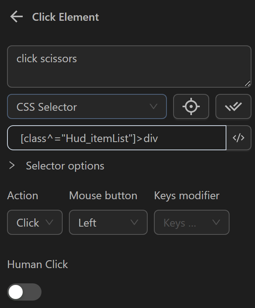Open the expression code brackets icon
This screenshot has width=255, height=308.
(x=239, y=138)
